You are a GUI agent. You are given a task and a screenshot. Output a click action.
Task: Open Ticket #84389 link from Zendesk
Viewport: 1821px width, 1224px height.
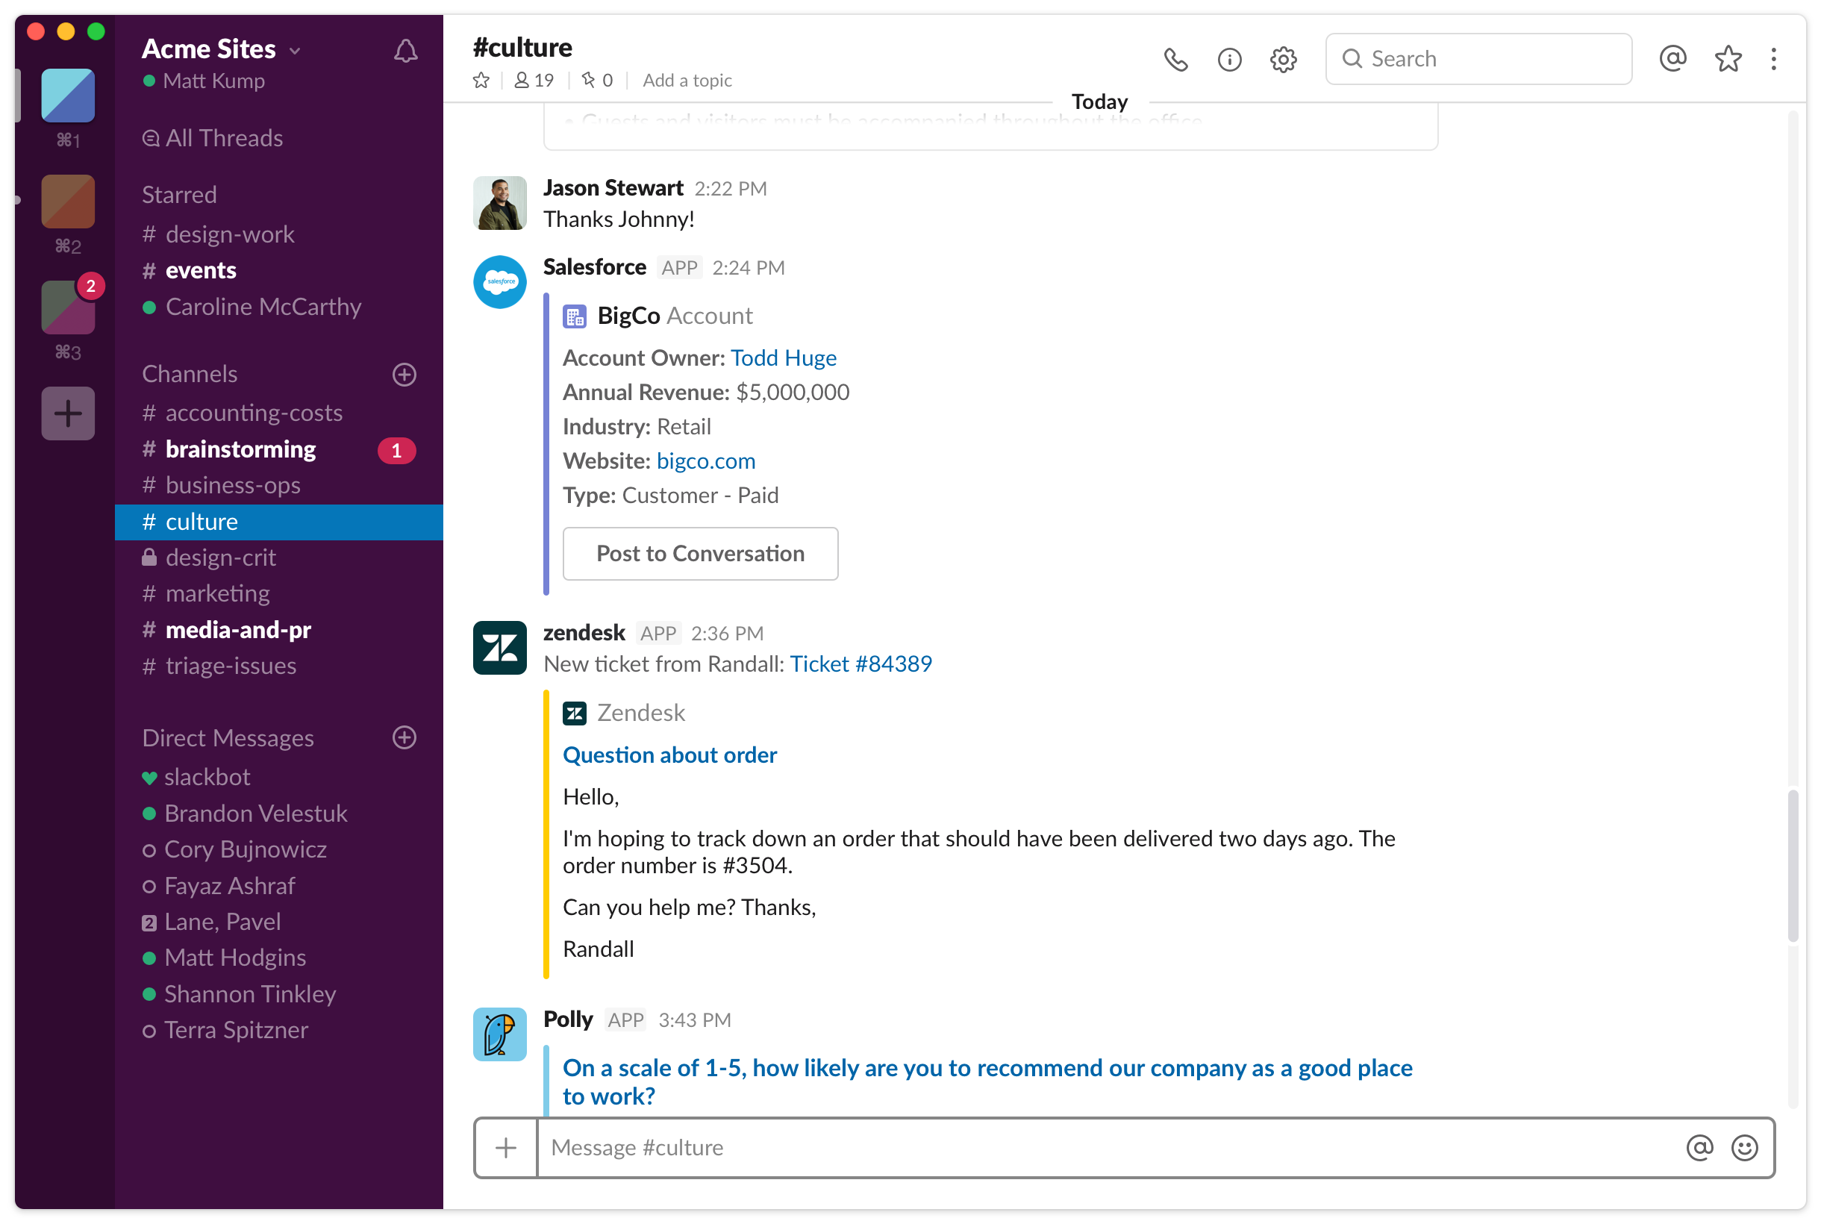[860, 664]
